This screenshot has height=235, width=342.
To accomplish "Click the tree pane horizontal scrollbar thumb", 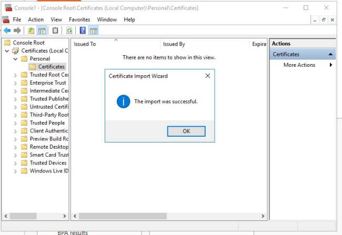I will [x=23, y=216].
